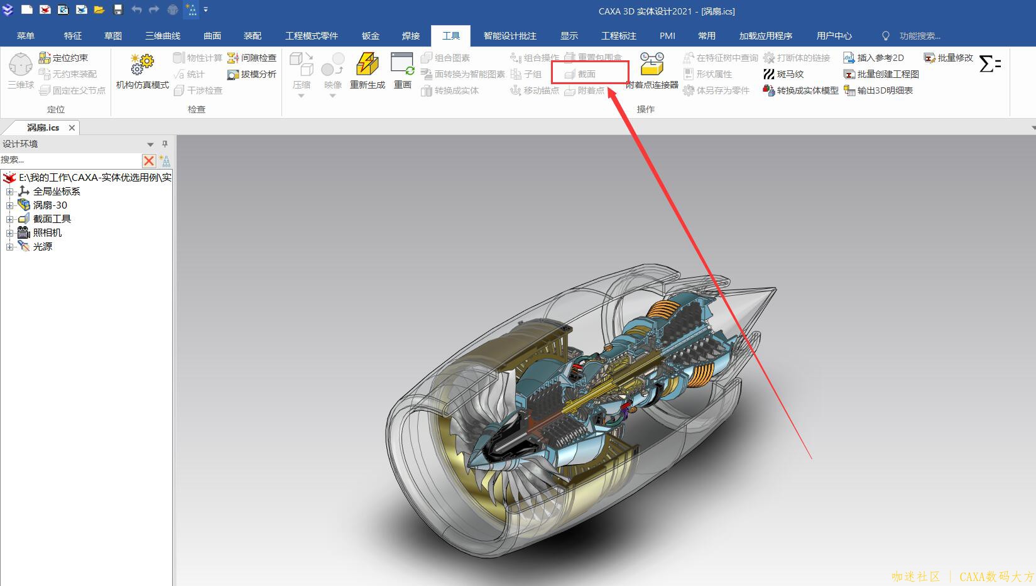Click the turbofan engine 3D model

(x=581, y=411)
